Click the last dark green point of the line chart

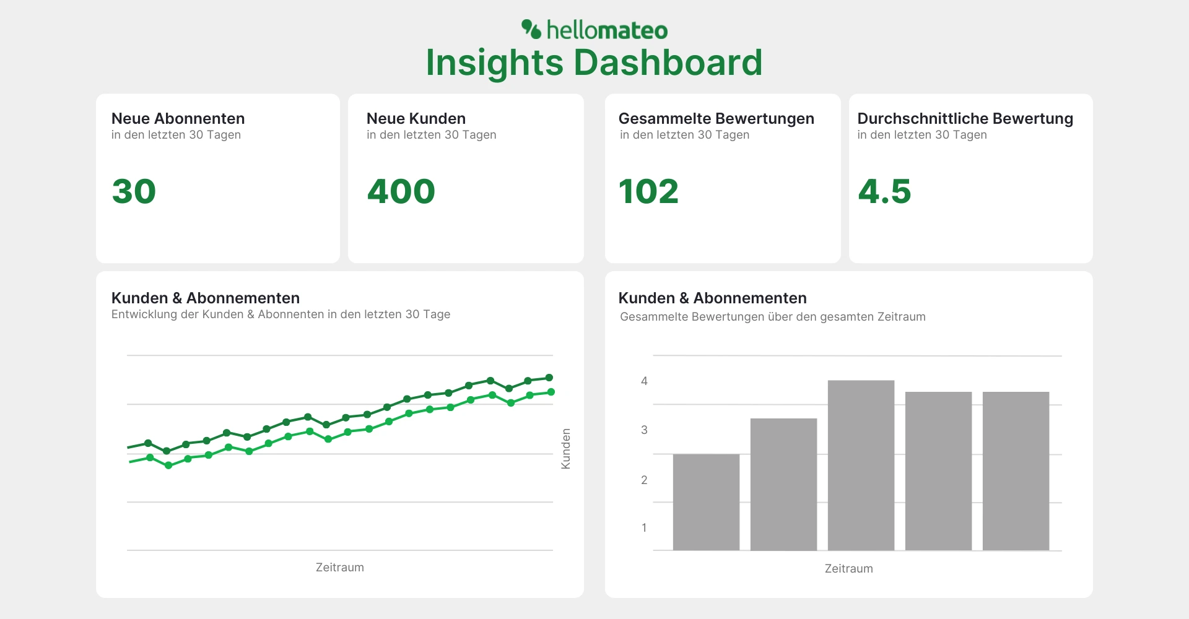click(549, 378)
